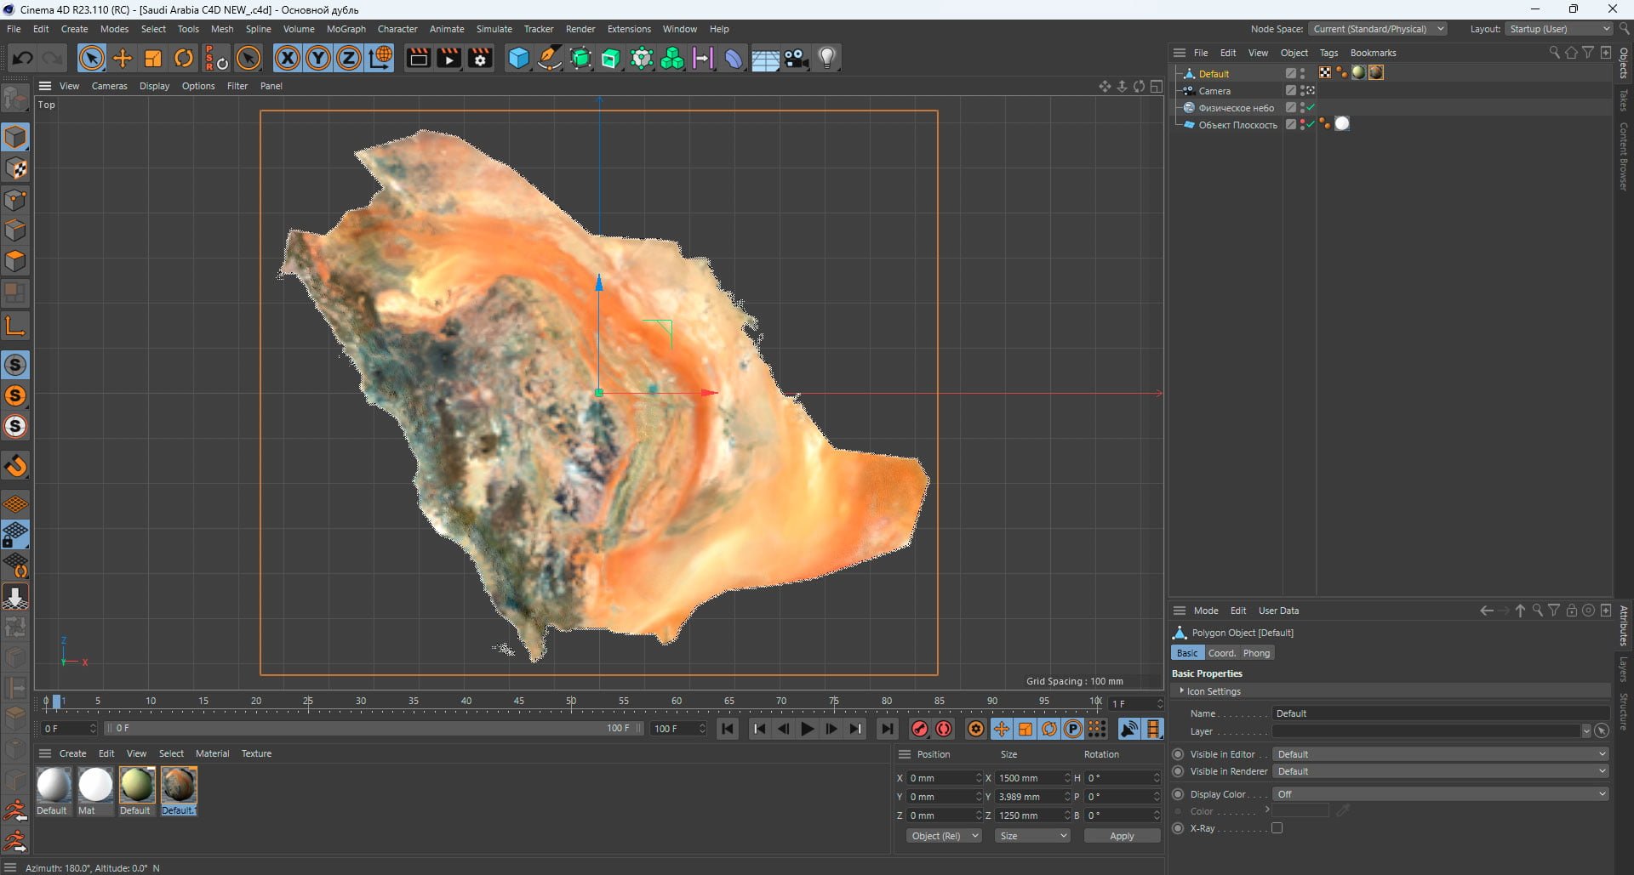The height and width of the screenshot is (875, 1634).
Task: Select the Move tool in toolbar
Action: pos(123,58)
